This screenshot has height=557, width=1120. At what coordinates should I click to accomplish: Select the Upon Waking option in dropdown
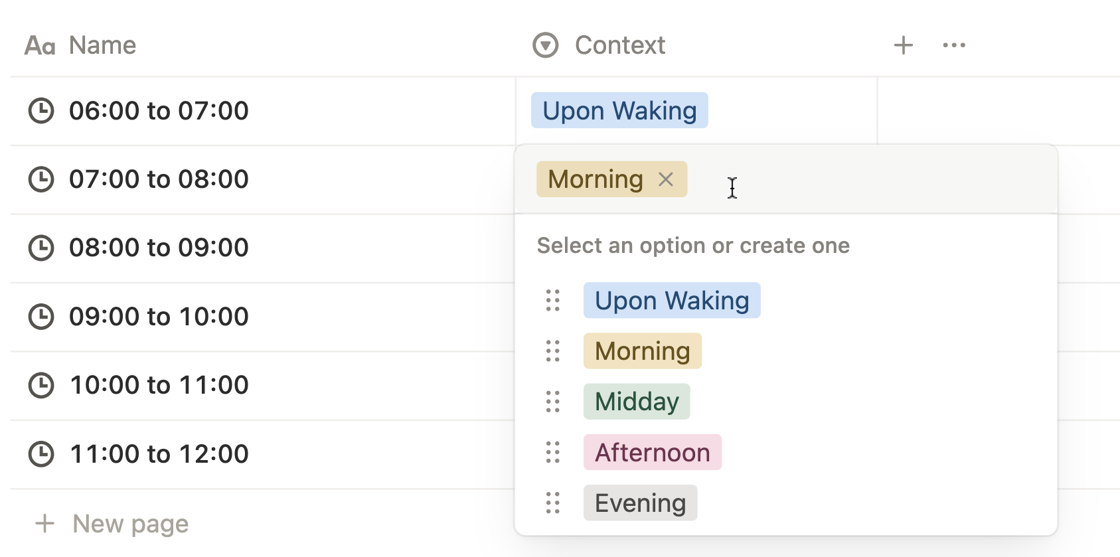pos(671,301)
